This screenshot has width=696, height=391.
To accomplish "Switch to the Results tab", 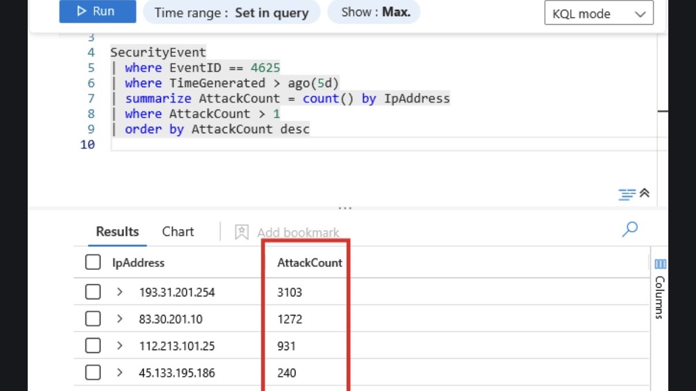I will tap(117, 232).
